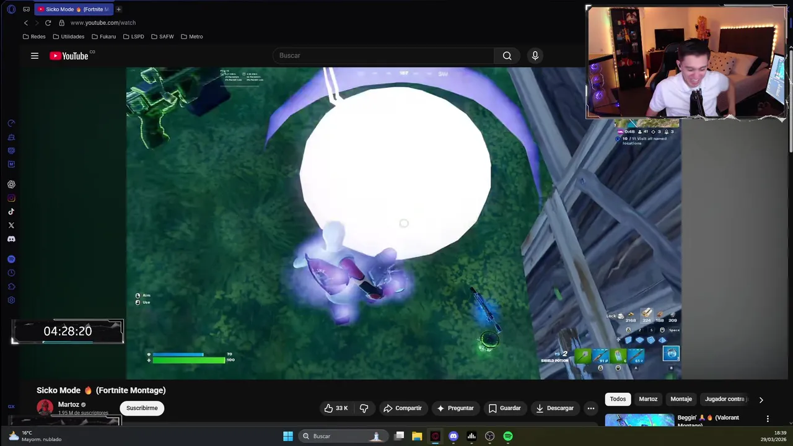
Task: Open the Beggin' Valorant Montage thumbnail
Action: 639,420
